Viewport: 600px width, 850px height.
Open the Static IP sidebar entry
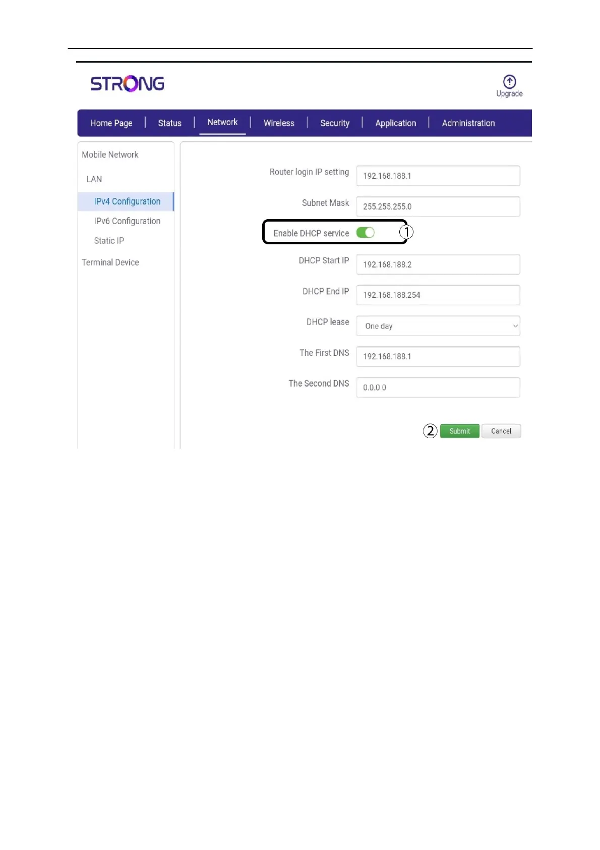pyautogui.click(x=109, y=241)
